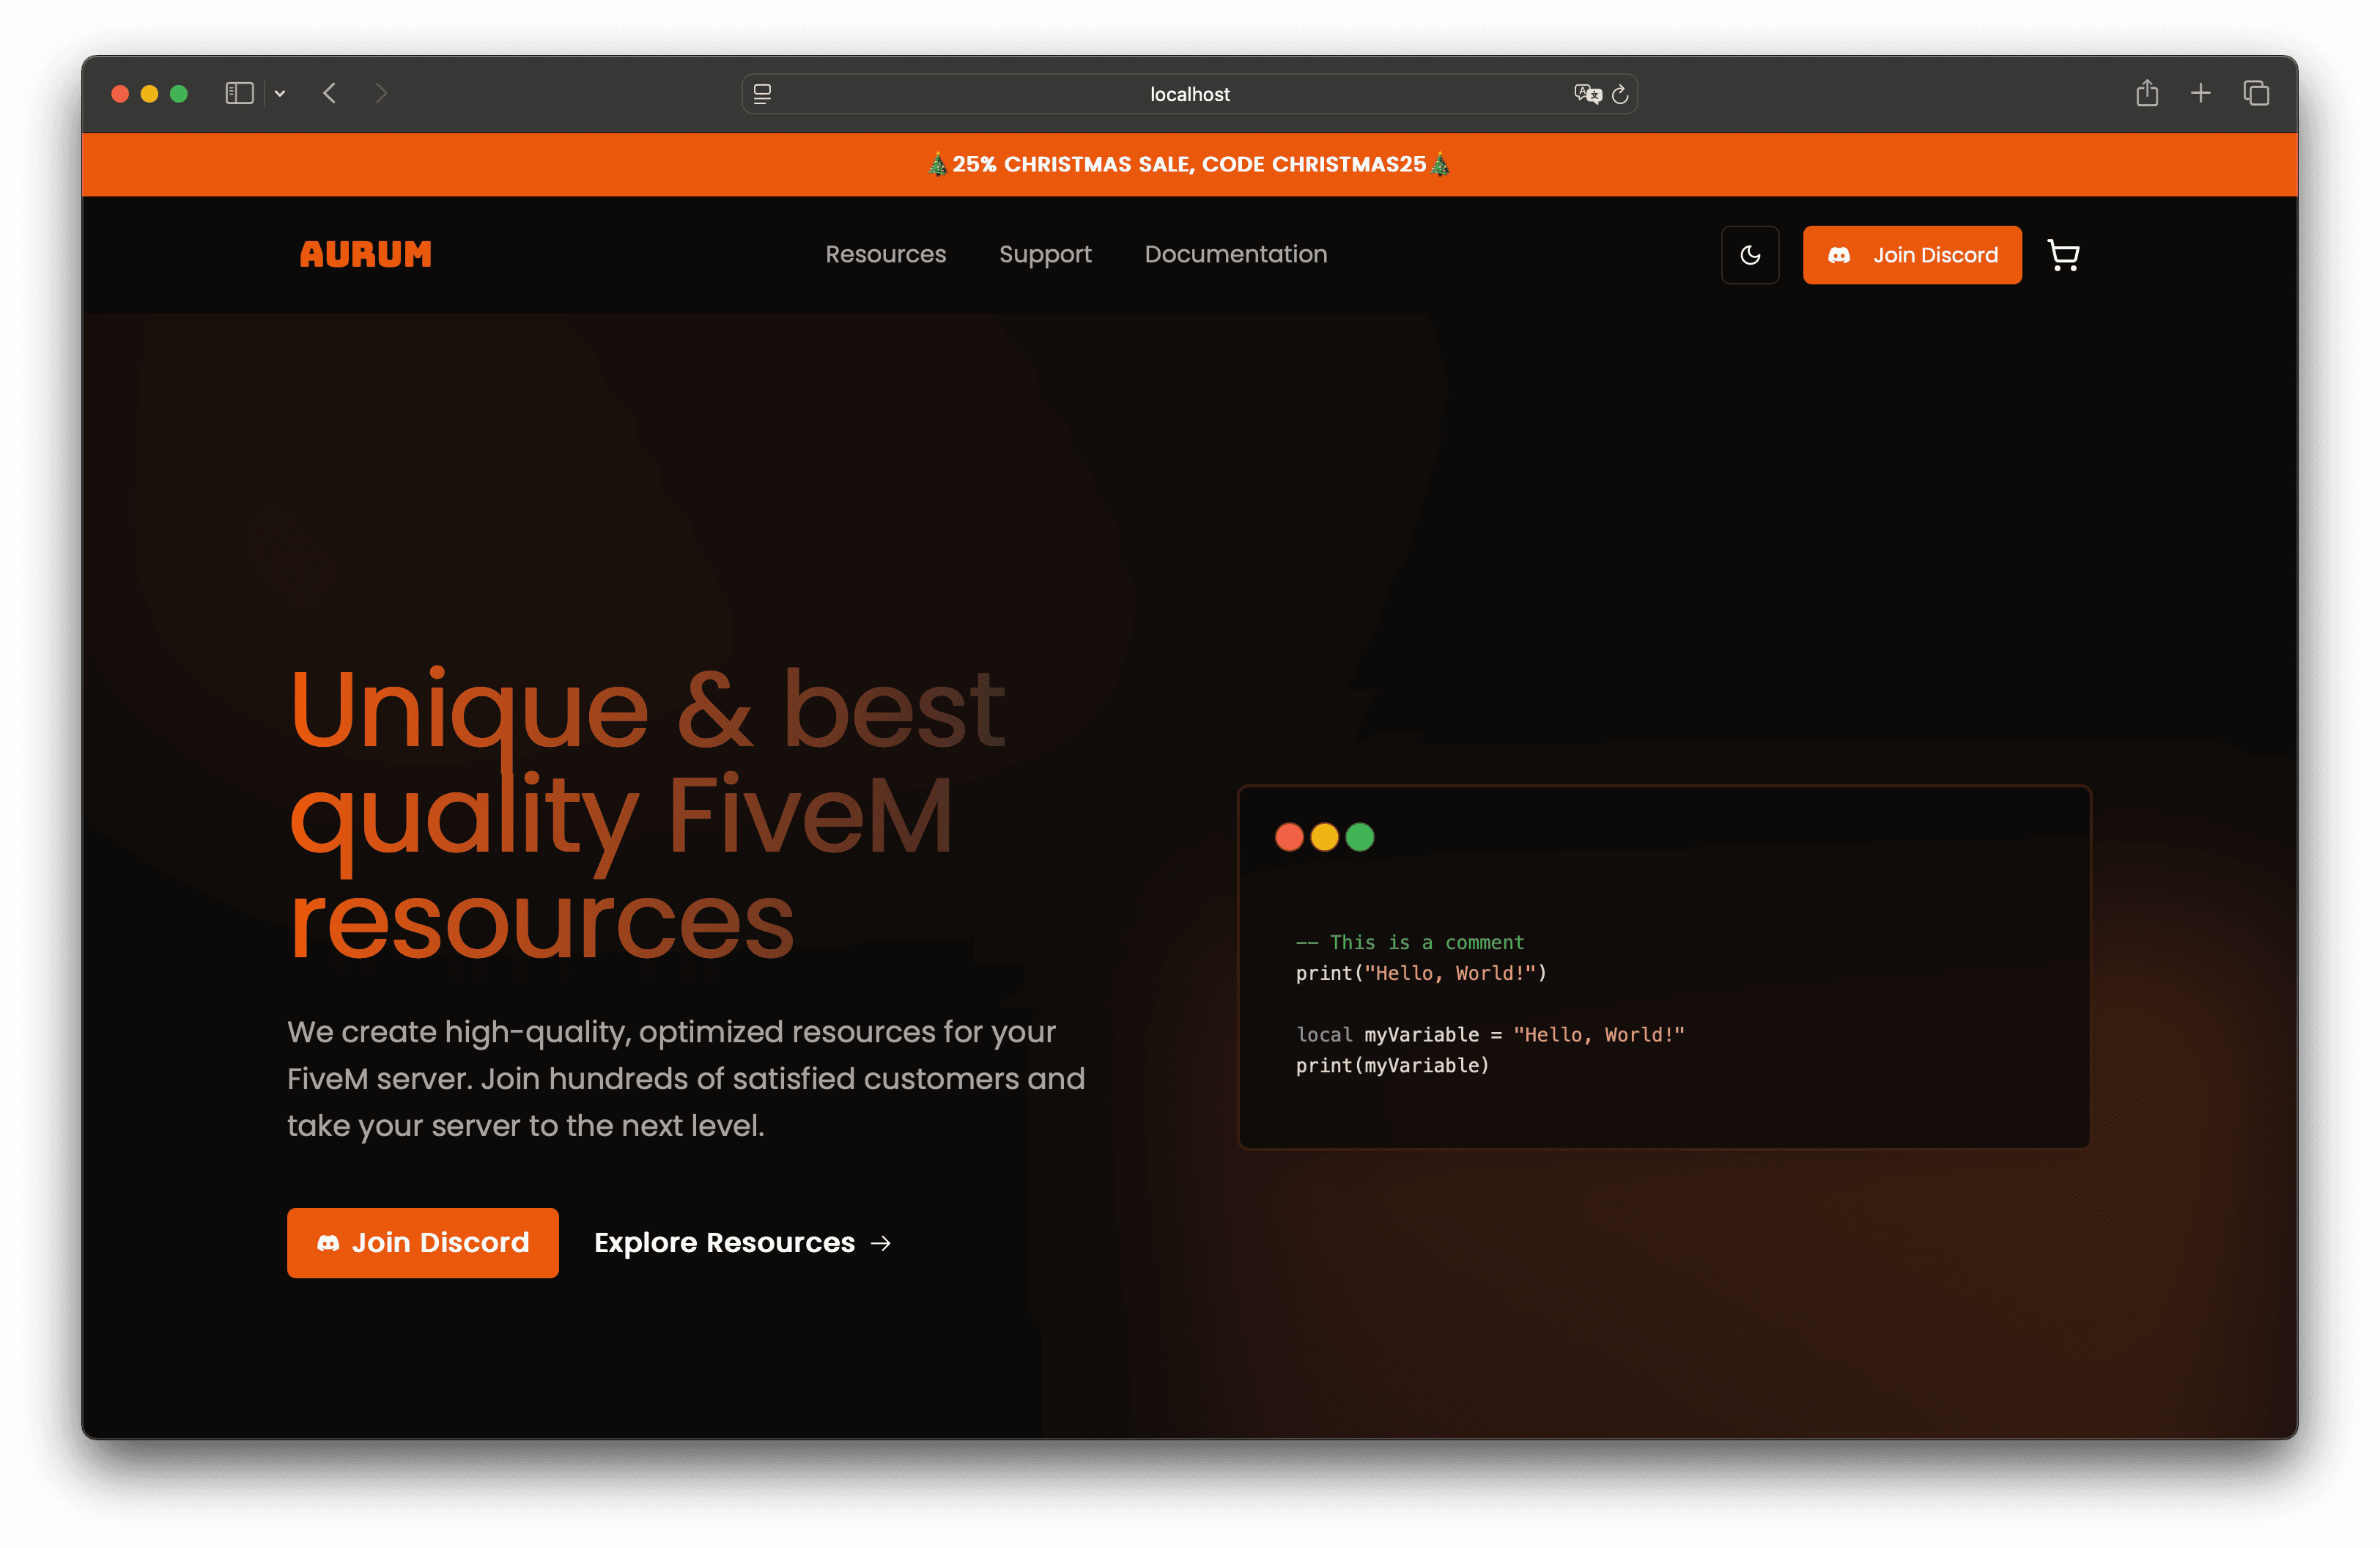The height and width of the screenshot is (1548, 2380).
Task: Show the tab overview icon
Action: [2256, 93]
